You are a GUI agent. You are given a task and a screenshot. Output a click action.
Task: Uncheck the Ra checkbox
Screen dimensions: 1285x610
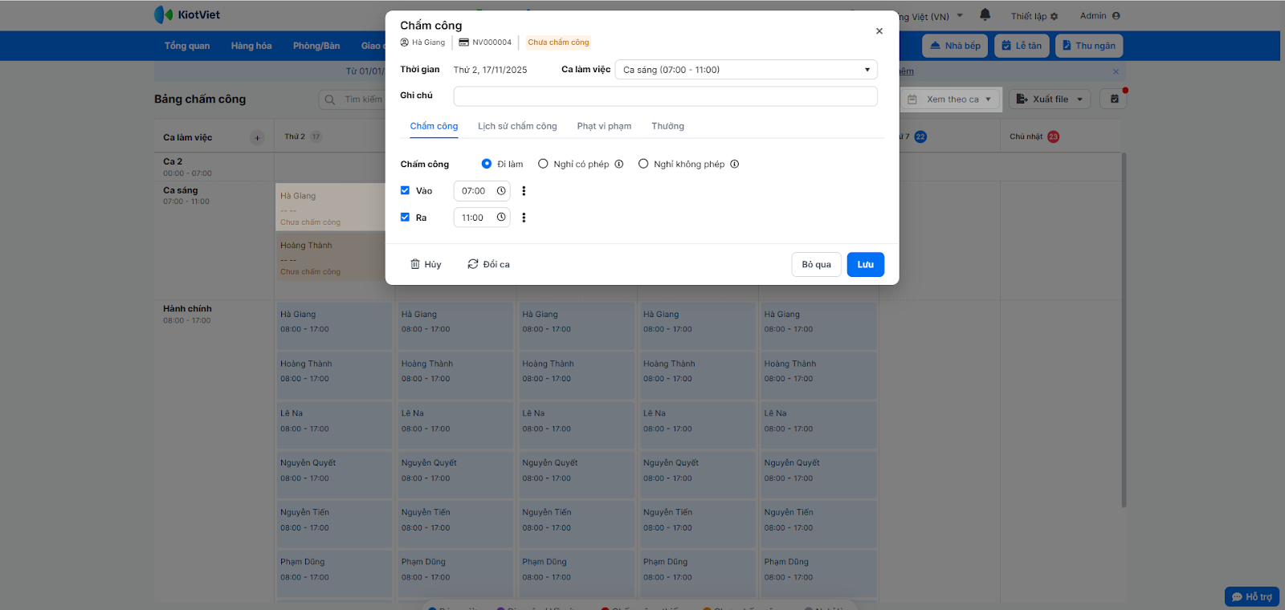pyautogui.click(x=405, y=218)
